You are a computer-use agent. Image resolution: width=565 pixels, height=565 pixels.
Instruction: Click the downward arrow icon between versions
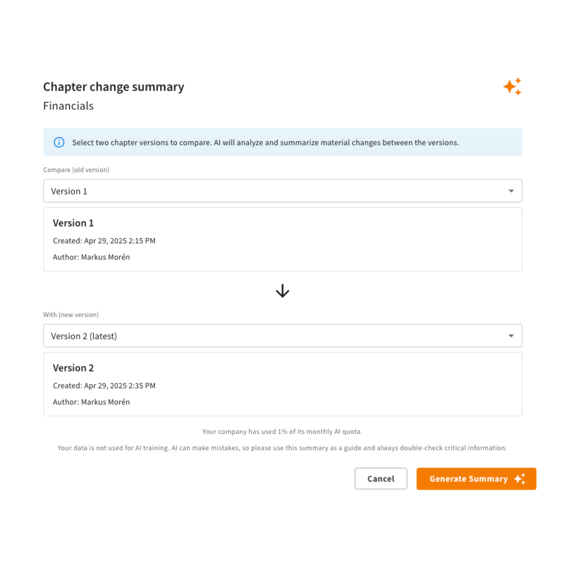pyautogui.click(x=282, y=291)
